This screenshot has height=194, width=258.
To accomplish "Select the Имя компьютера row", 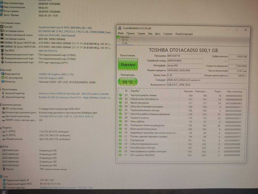I will pos(30,3).
